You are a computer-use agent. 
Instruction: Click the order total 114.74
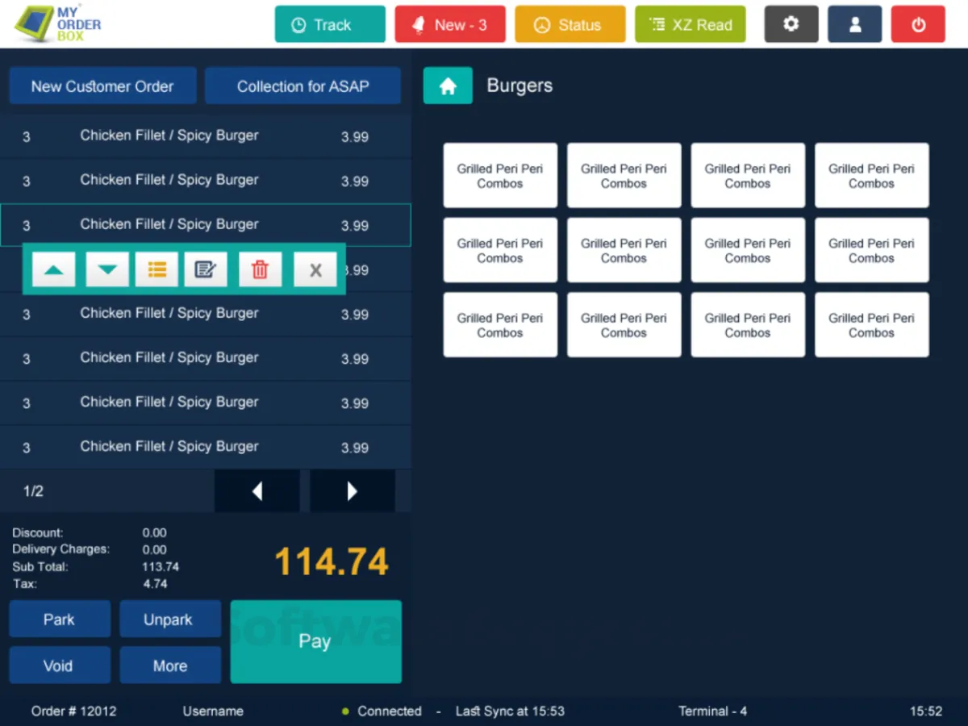pyautogui.click(x=332, y=562)
